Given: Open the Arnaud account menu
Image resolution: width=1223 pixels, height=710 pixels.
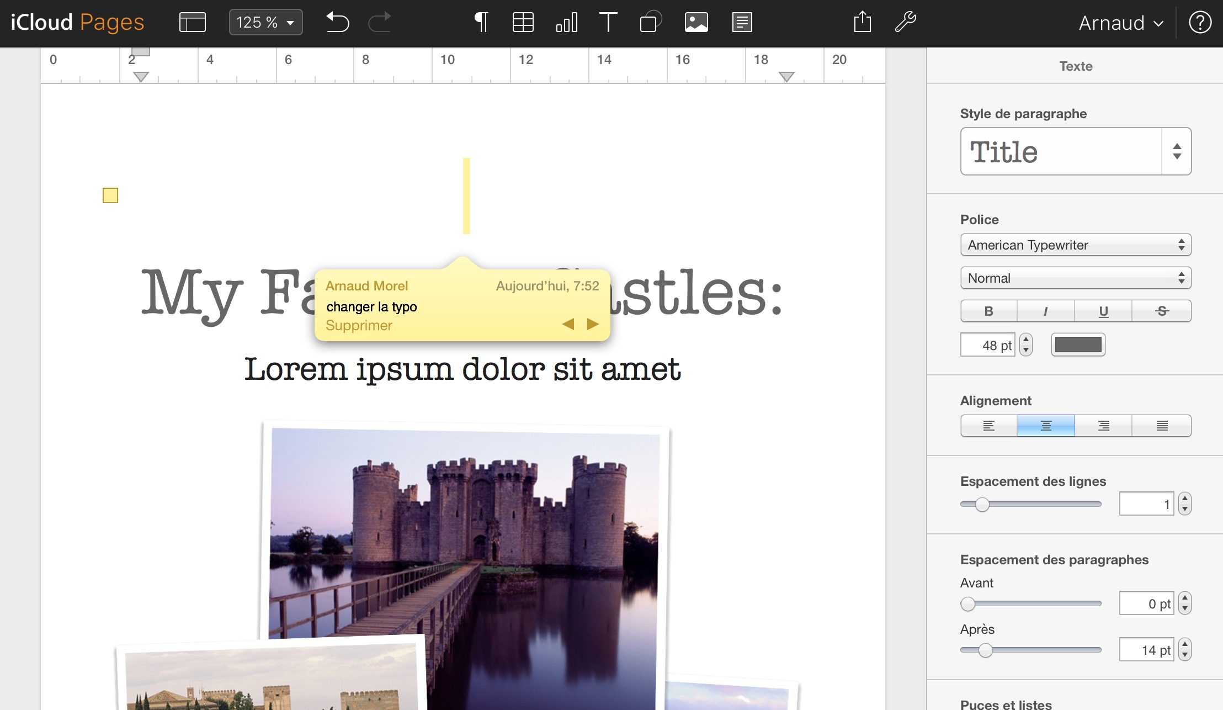Looking at the screenshot, I should point(1121,23).
